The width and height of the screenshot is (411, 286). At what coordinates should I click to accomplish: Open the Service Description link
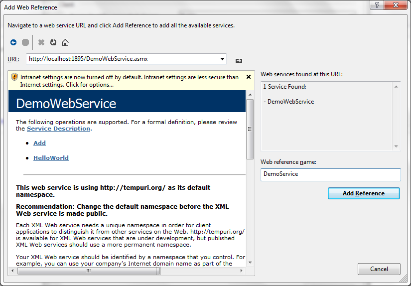(58, 129)
